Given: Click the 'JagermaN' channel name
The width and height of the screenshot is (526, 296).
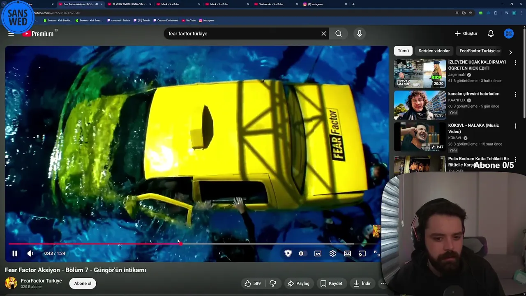Looking at the screenshot, I should [x=457, y=75].
